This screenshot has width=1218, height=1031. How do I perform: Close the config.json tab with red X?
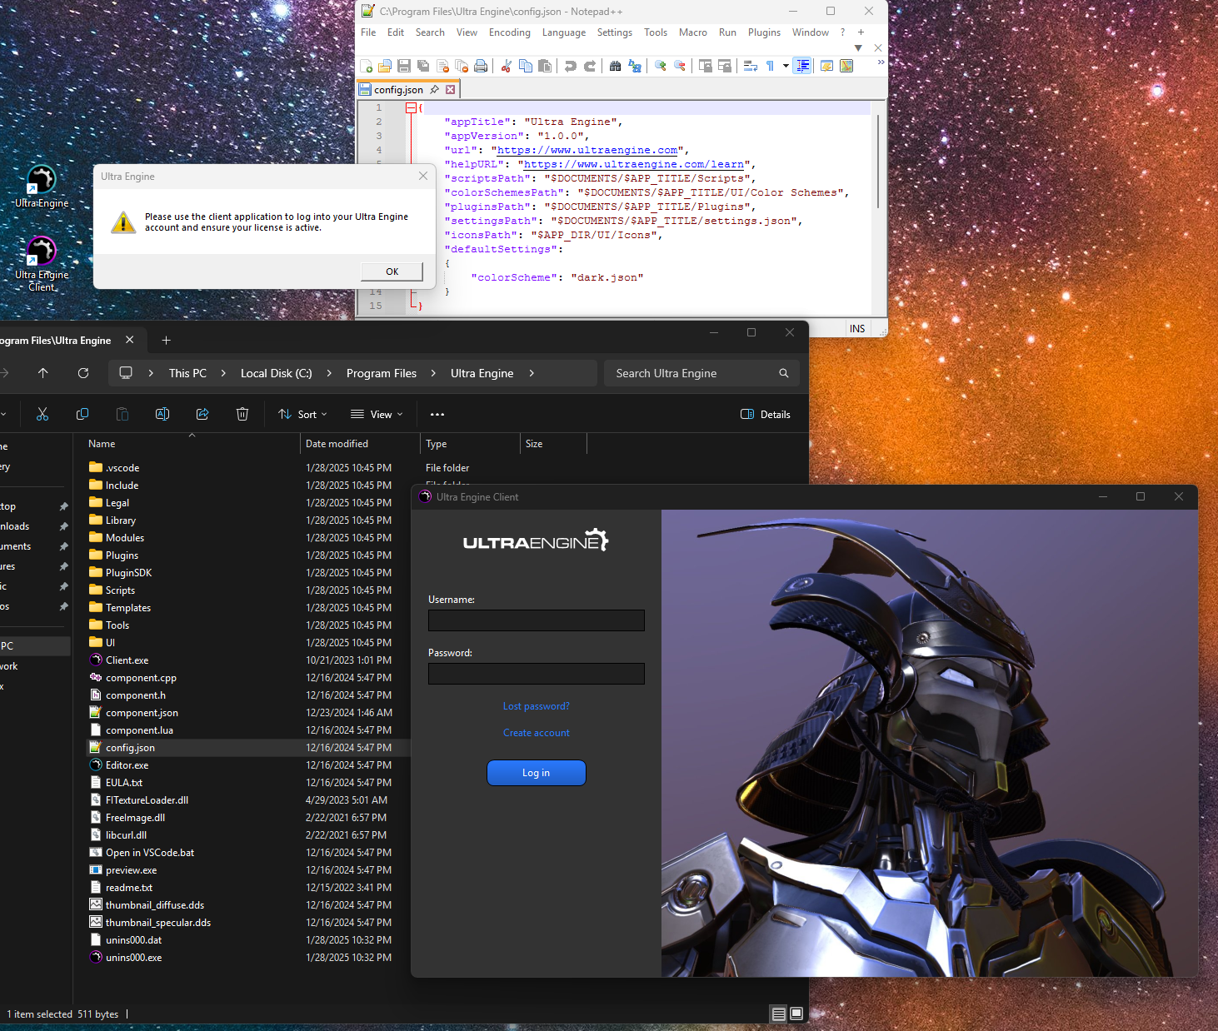451,89
